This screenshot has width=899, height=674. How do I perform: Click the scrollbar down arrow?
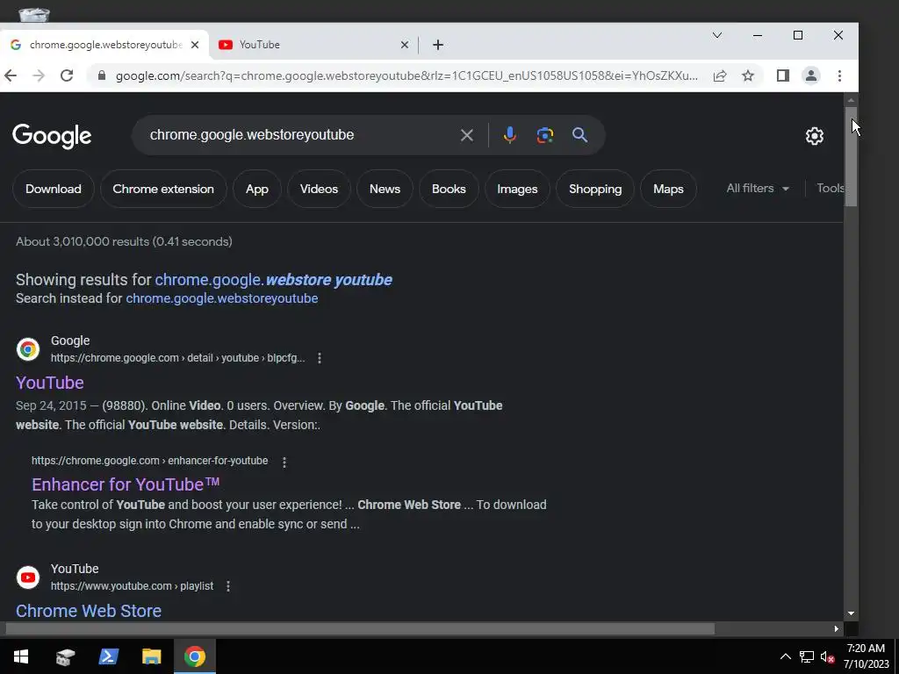(x=851, y=613)
